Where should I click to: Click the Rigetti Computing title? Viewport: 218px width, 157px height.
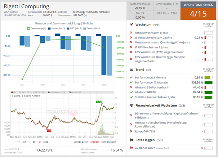(x=26, y=6)
